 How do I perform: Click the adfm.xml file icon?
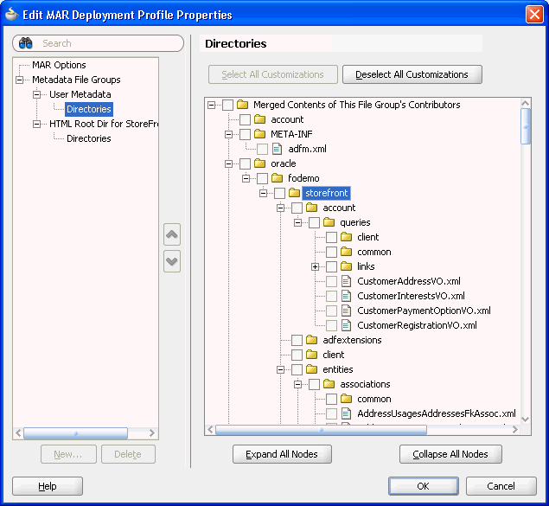pos(277,149)
